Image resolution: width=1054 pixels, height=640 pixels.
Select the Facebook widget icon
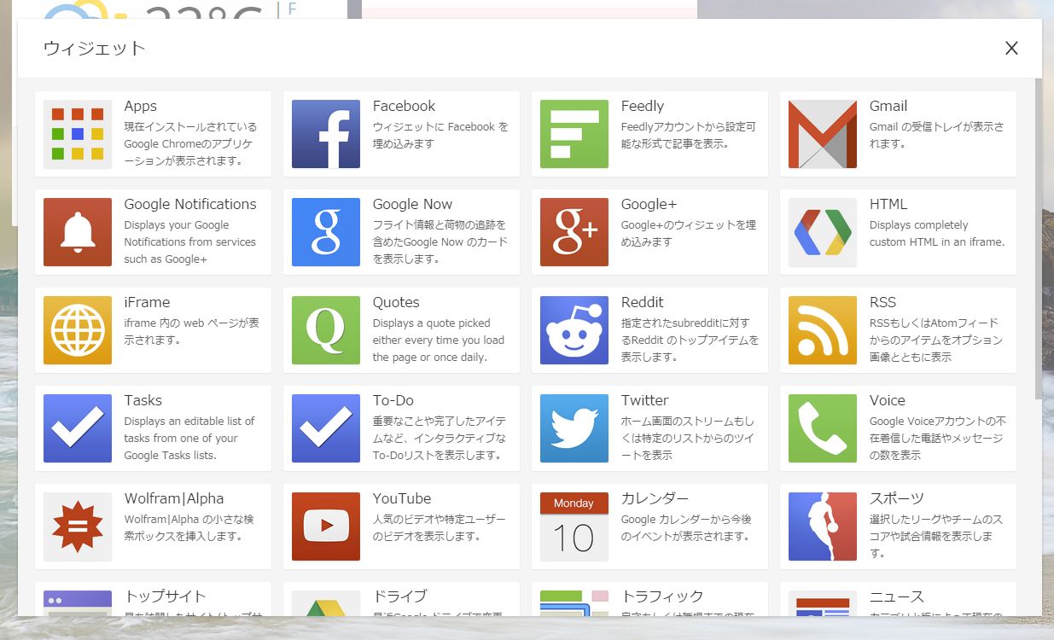click(326, 134)
